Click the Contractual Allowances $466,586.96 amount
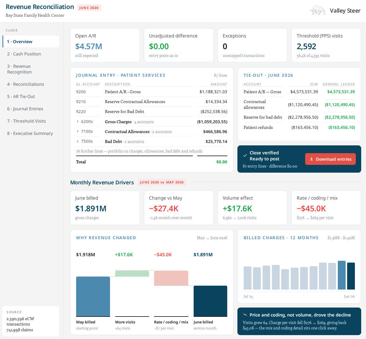 click(x=215, y=132)
